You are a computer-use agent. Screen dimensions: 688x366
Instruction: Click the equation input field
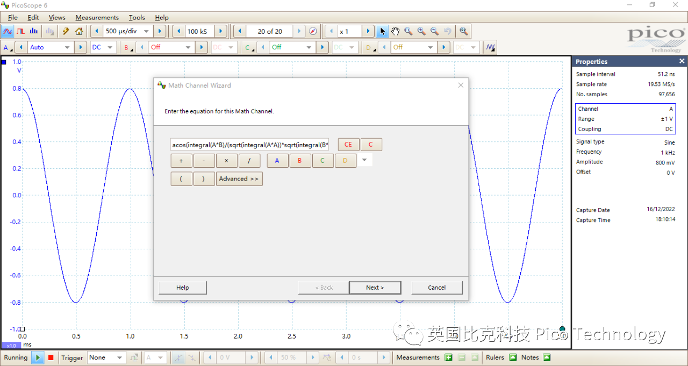click(x=249, y=145)
